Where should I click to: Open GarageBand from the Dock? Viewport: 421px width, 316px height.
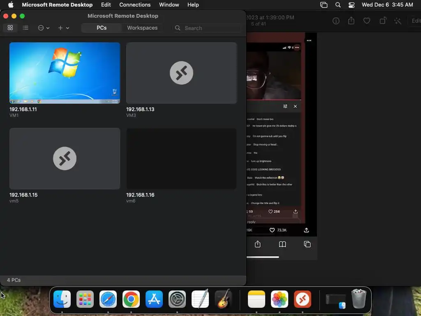click(x=223, y=299)
